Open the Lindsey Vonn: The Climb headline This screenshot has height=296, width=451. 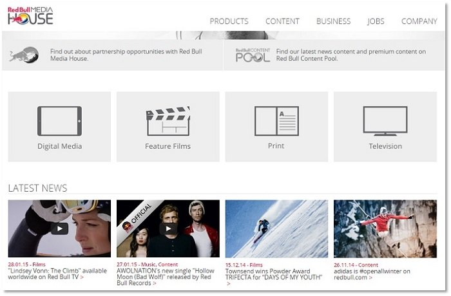click(x=57, y=274)
